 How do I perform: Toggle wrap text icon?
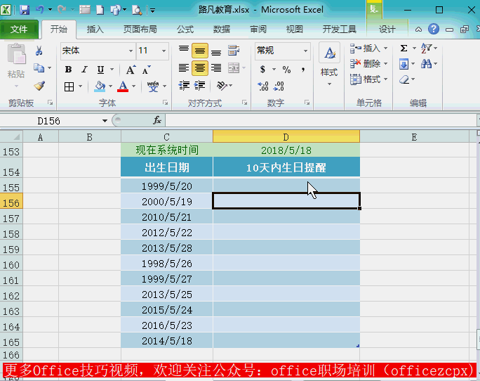click(234, 51)
